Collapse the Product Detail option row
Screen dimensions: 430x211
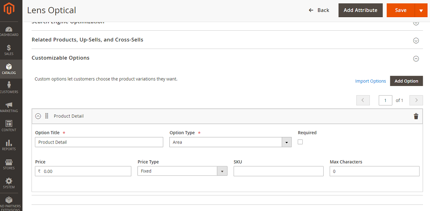(38, 116)
